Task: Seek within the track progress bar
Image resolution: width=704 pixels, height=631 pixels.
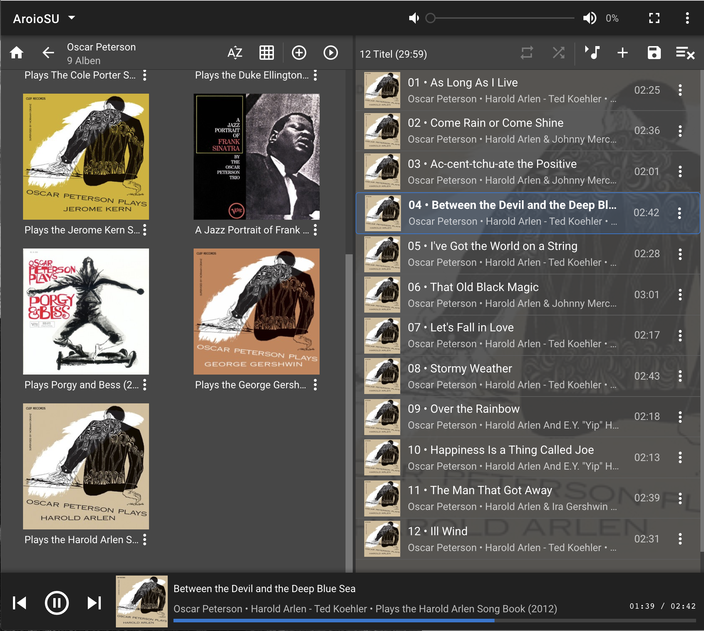Action: click(x=434, y=621)
